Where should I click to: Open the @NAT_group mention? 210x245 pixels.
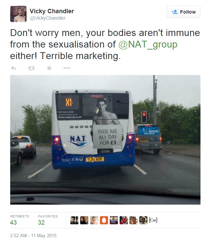pos(148,44)
